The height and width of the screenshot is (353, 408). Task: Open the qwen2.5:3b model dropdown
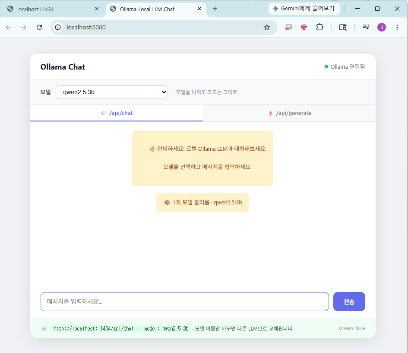(x=112, y=92)
